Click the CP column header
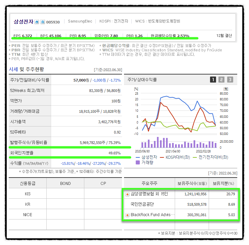Screen dimensions: 249x245 103,184
